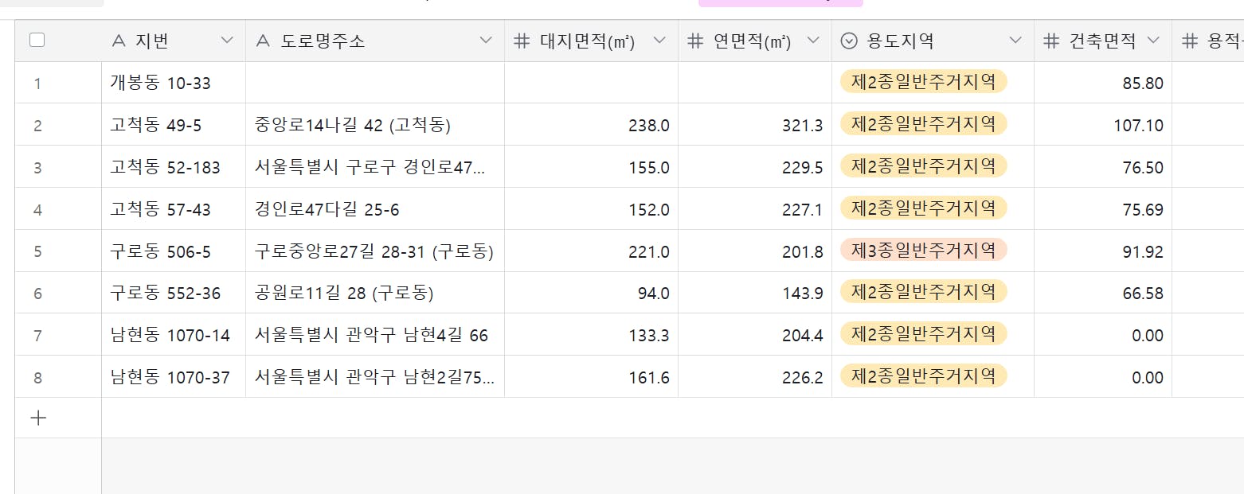Viewport: 1244px width, 494px height.
Task: Tick the select-all rows checkbox in header
Action: 37,41
